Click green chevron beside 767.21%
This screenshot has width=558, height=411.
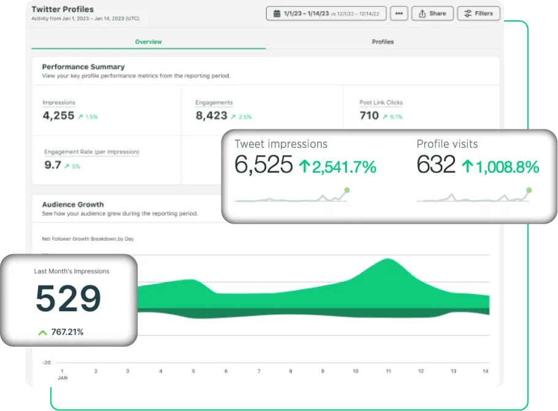pos(43,333)
